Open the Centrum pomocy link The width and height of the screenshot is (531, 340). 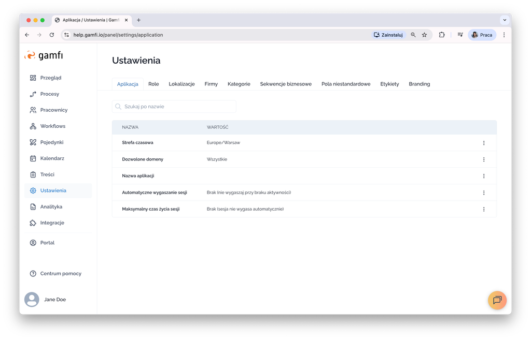pyautogui.click(x=61, y=274)
